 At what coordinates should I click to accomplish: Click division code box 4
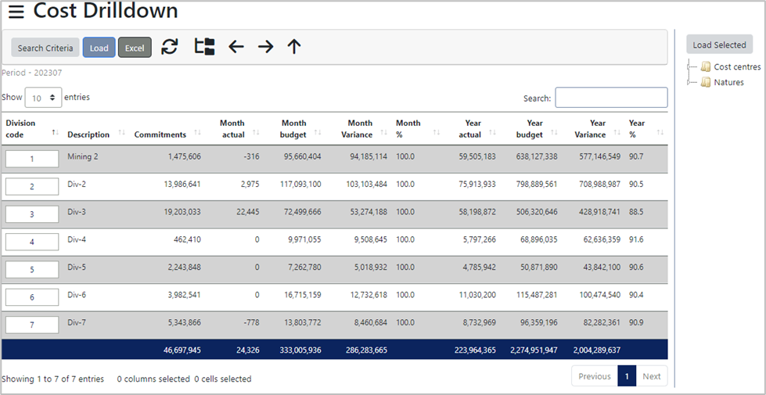(x=32, y=242)
